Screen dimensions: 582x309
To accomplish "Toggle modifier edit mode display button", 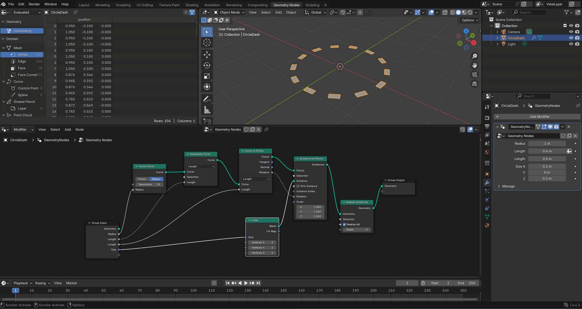I will [544, 127].
